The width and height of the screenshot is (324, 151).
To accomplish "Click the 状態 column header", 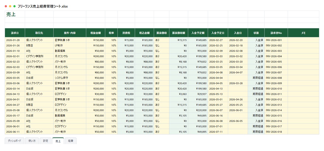I will pos(256,33).
